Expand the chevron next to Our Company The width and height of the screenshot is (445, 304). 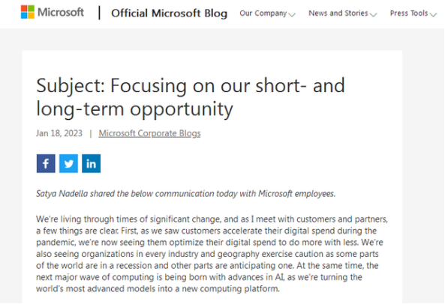coord(292,14)
